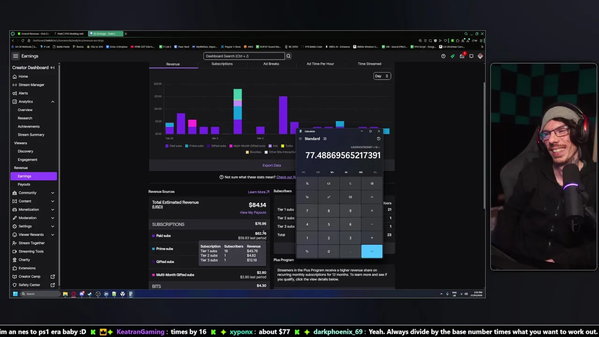599x337 pixels.
Task: Focus the Dashboard Search field
Action: pos(244,56)
